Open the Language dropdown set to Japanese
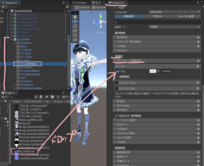 pos(174,12)
